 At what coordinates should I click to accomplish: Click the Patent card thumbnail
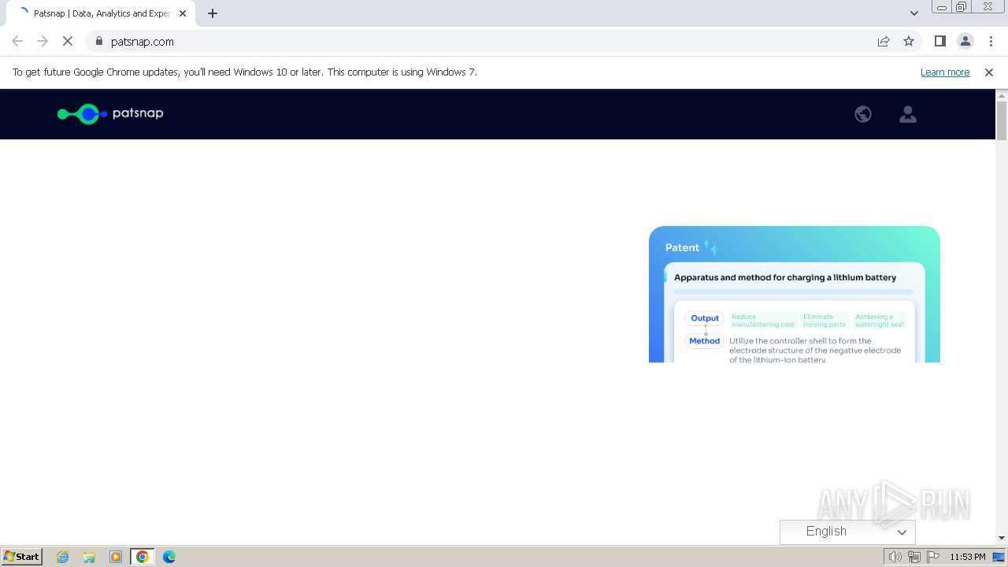(x=795, y=295)
